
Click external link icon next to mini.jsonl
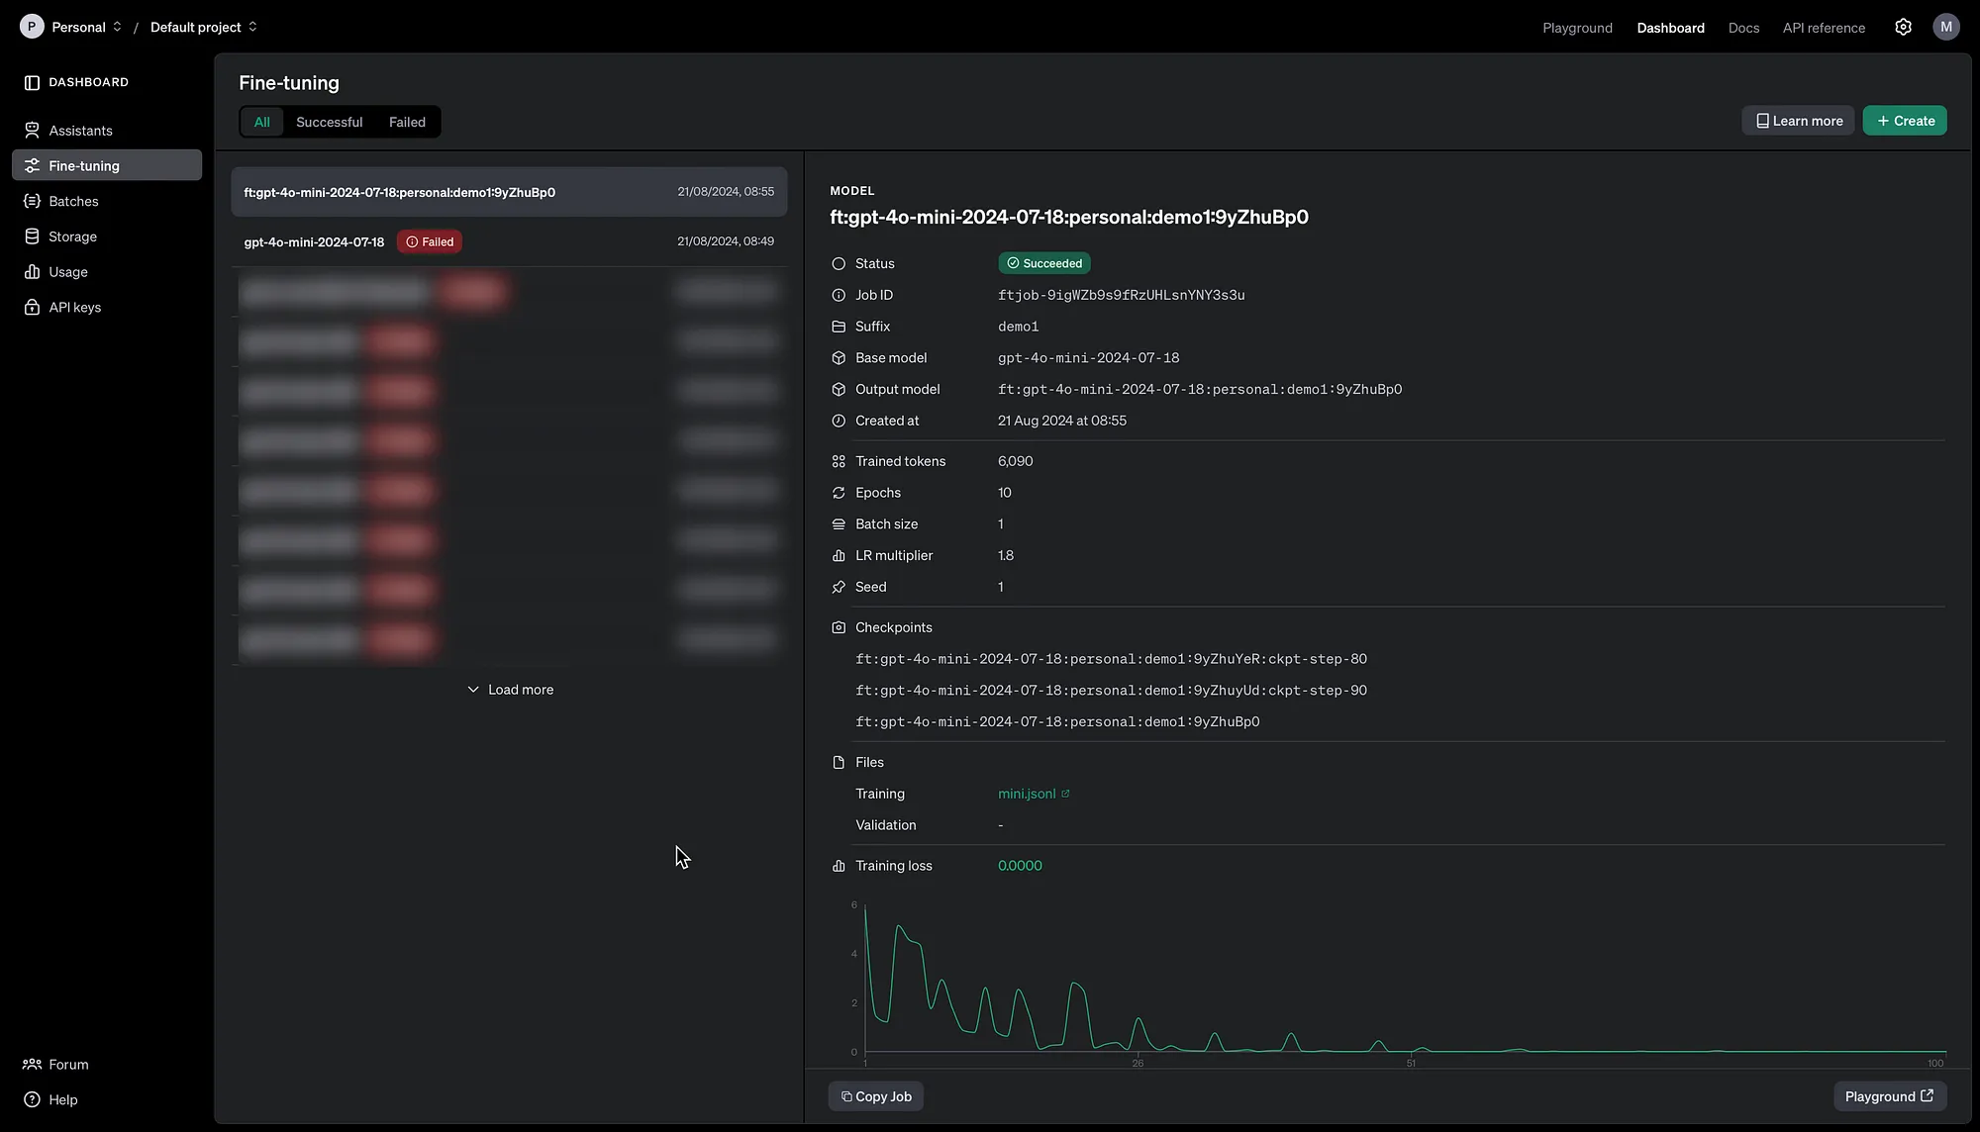(x=1065, y=795)
